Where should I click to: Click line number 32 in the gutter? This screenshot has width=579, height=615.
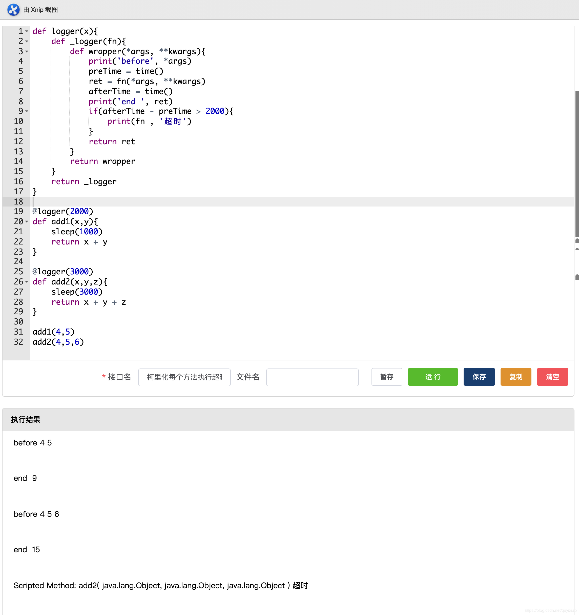click(18, 342)
